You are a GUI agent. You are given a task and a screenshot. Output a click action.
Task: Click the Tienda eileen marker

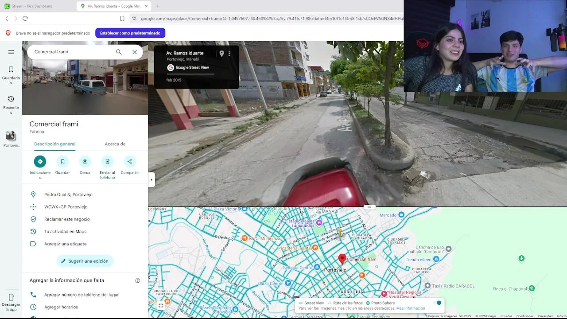(436, 259)
